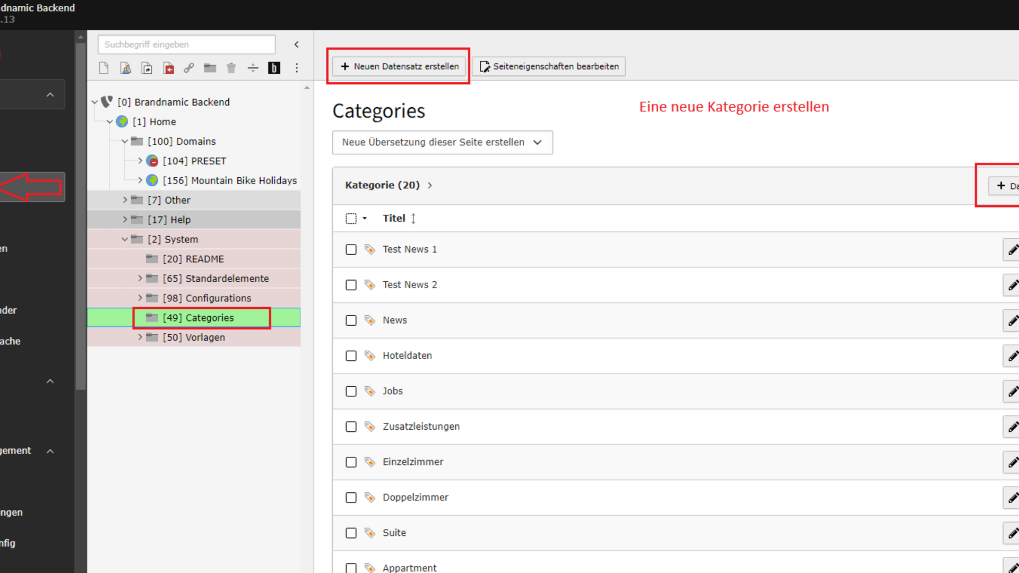Click the menu separator divider icon
The image size is (1019, 573).
(253, 68)
